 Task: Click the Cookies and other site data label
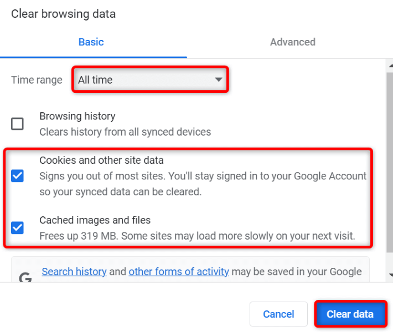tap(101, 160)
